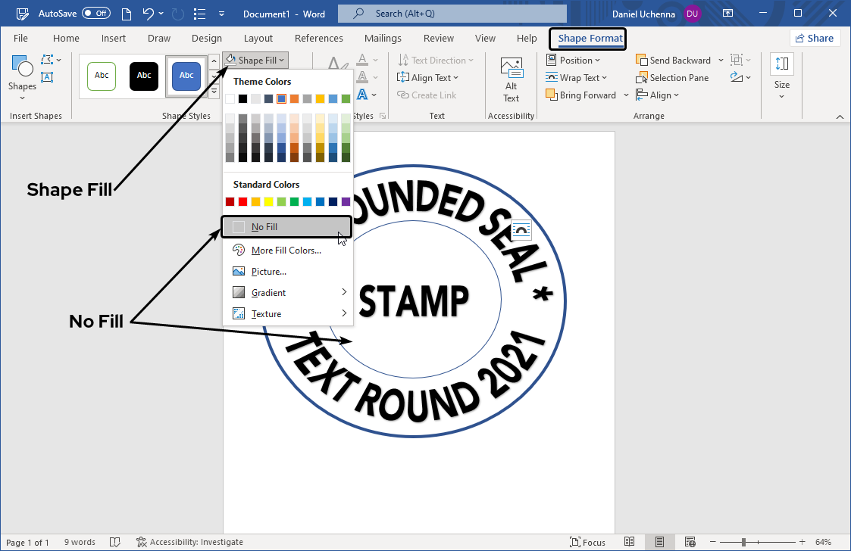Screen dimensions: 851x551
Task: Switch to Web Layout view icon
Action: (x=690, y=541)
